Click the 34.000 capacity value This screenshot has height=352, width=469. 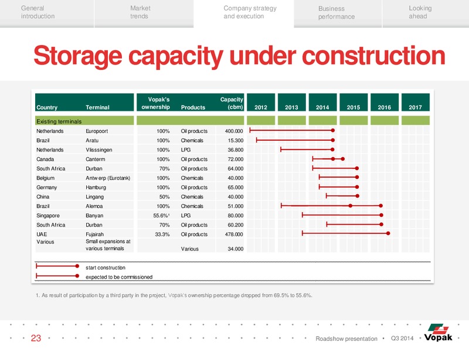[236, 249]
